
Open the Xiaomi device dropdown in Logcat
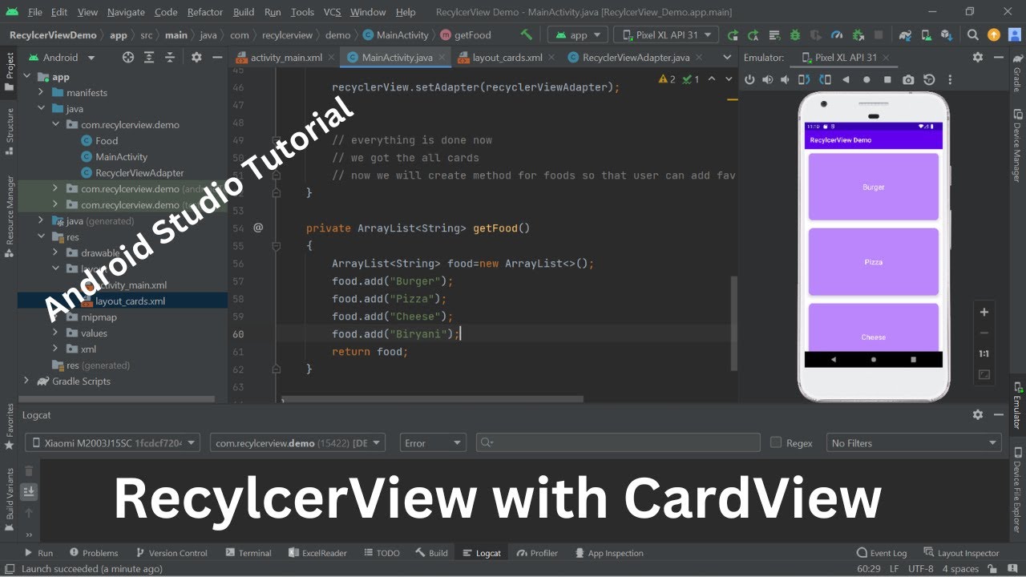pyautogui.click(x=112, y=442)
